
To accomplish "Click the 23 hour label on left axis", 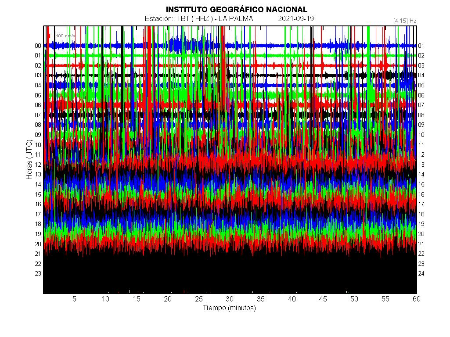I will pyautogui.click(x=38, y=273).
